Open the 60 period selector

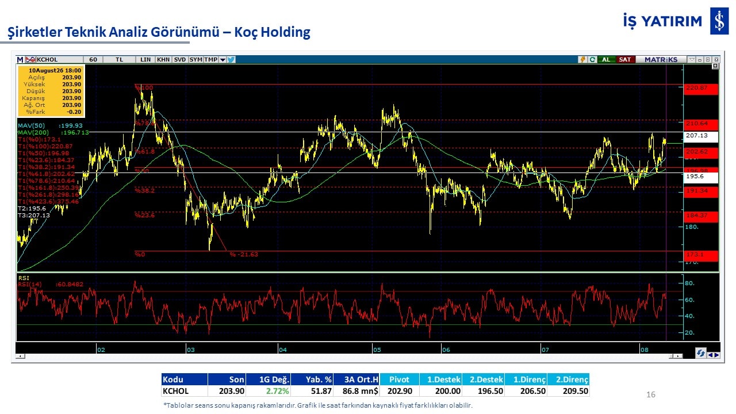pyautogui.click(x=93, y=59)
